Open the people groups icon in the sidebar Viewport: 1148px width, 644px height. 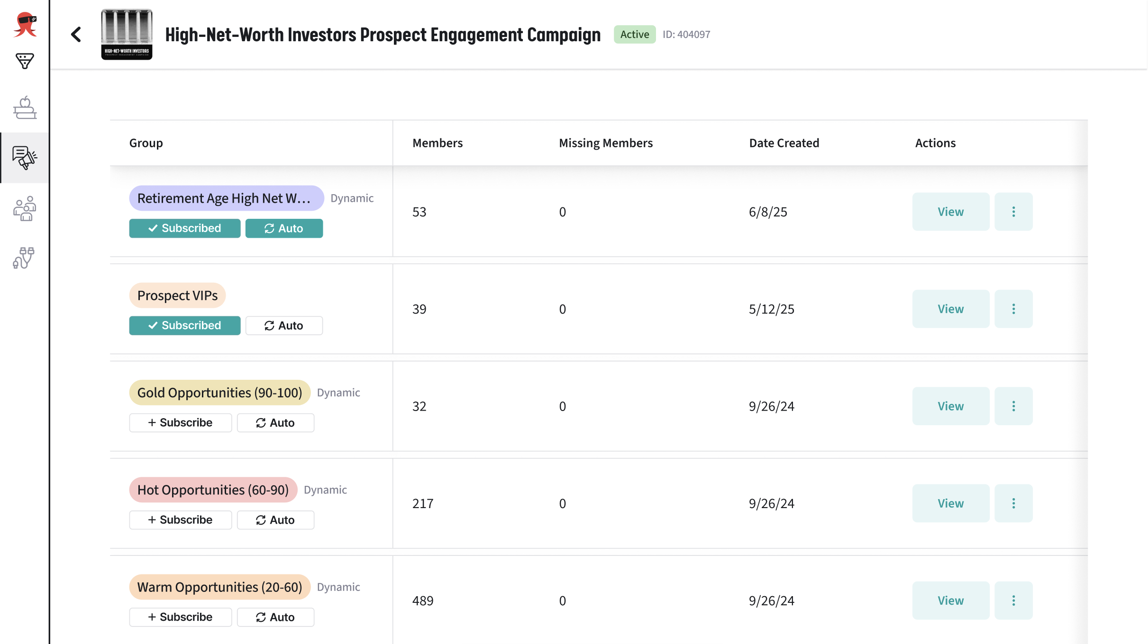pyautogui.click(x=25, y=208)
